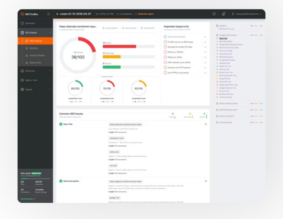This screenshot has height=219, width=283.
Task: Open Broken Links in the sidebar
Action: (35, 63)
